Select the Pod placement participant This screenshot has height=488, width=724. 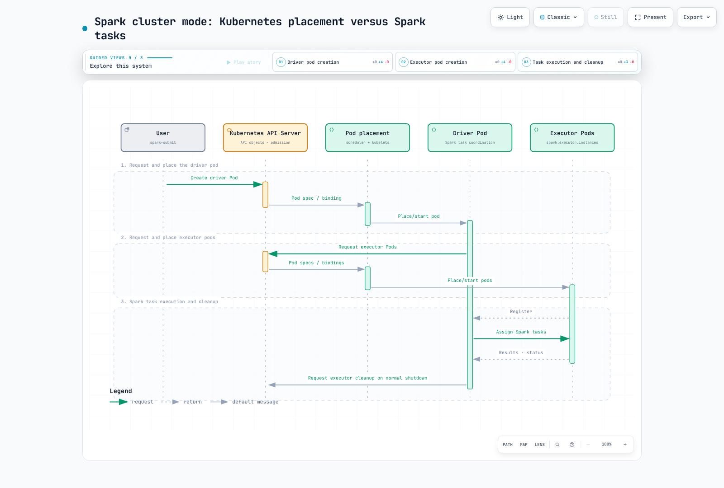pyautogui.click(x=367, y=138)
